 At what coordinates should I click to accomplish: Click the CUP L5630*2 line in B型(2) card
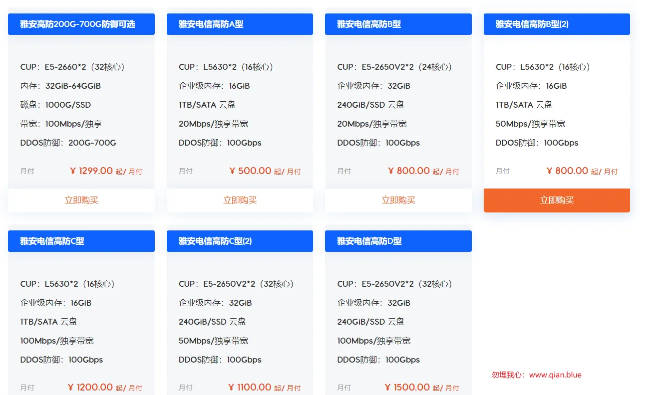tap(543, 67)
